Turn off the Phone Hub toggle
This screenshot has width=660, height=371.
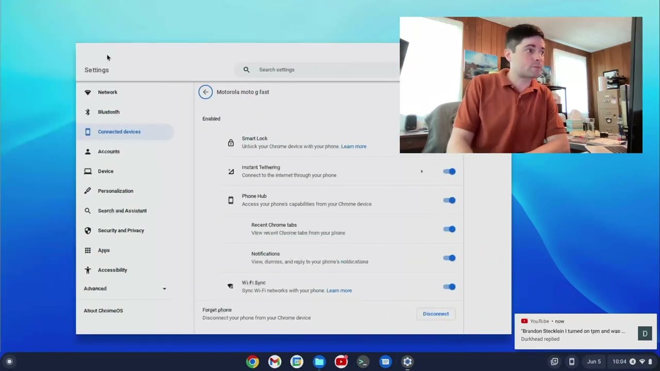point(449,200)
